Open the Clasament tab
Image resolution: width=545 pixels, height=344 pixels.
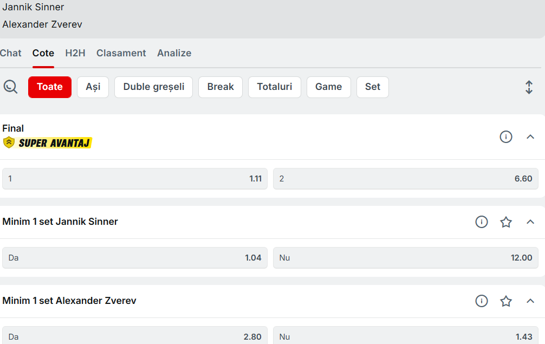click(x=121, y=53)
